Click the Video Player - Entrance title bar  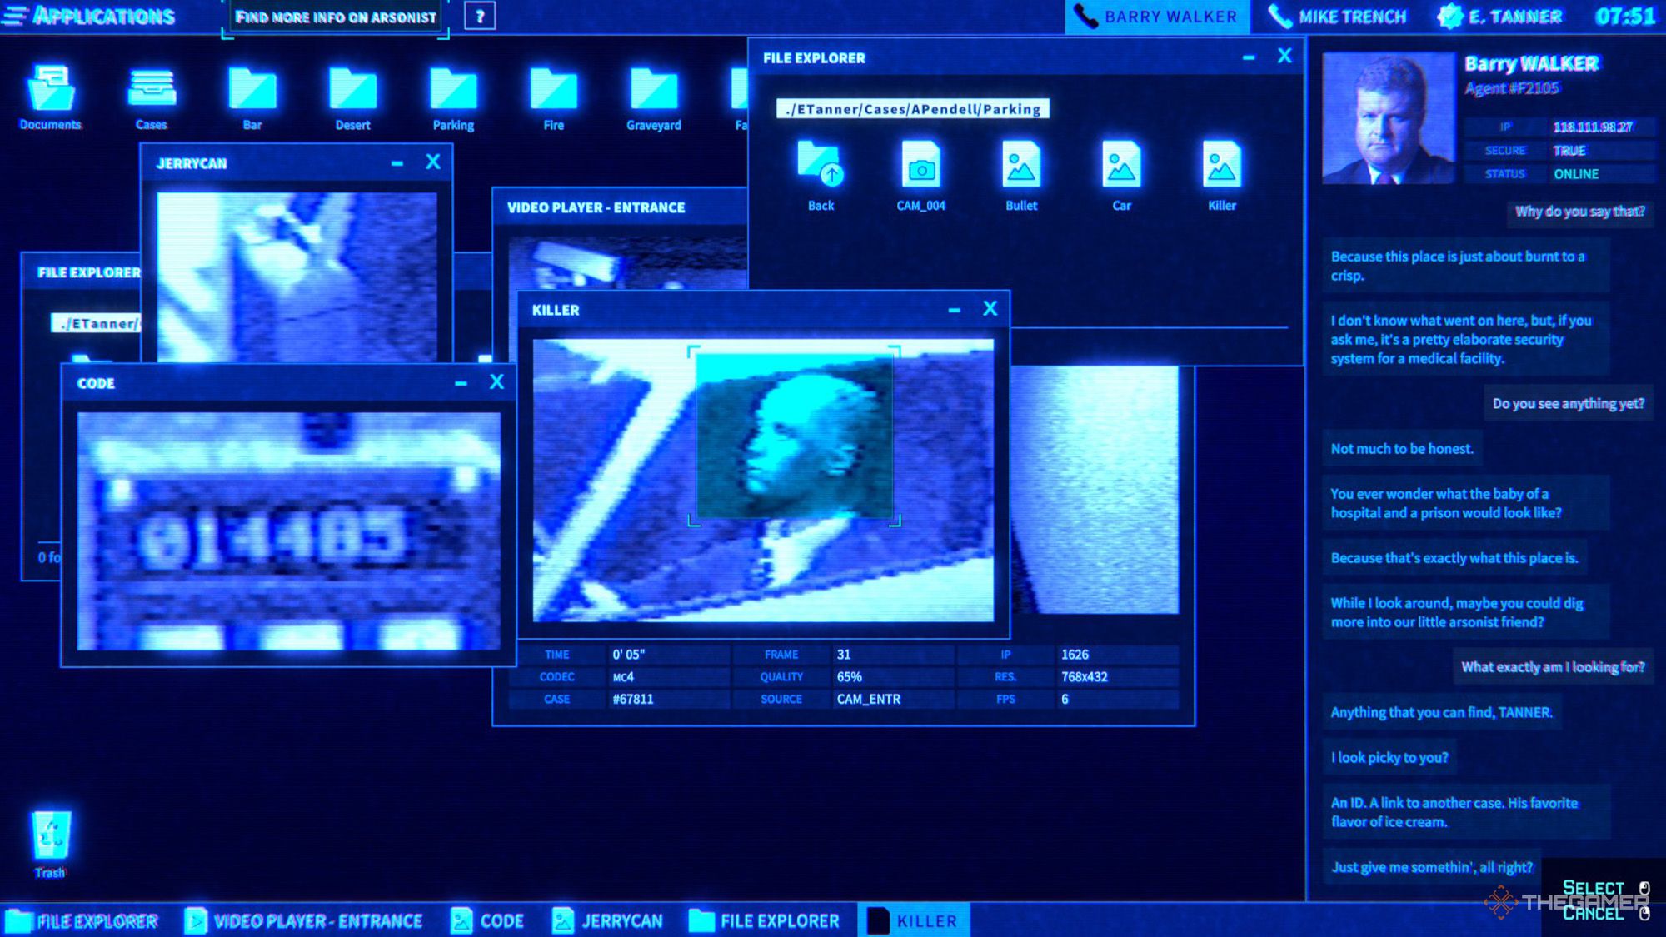pos(620,207)
